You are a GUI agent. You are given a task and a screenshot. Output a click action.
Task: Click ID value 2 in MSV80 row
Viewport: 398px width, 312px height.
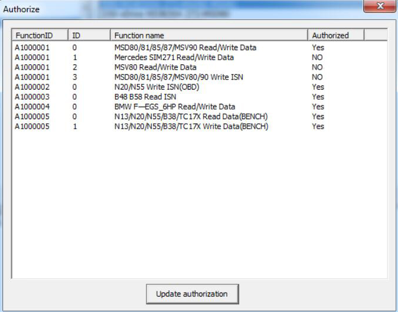(74, 67)
